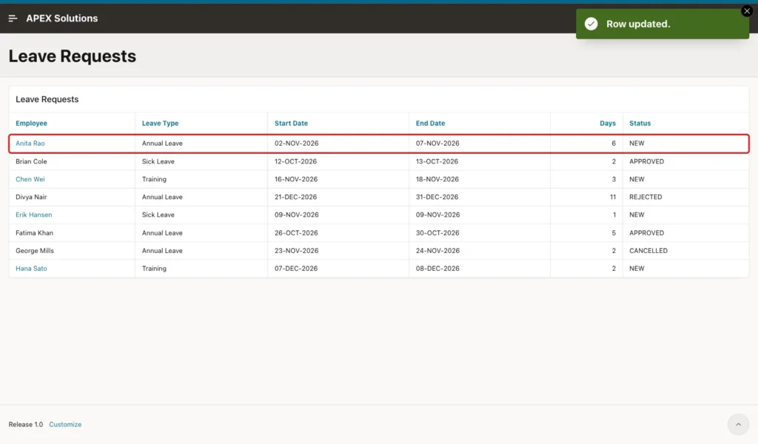This screenshot has height=444, width=758.
Task: Click start date 12-OCT-2026
Action: pos(295,161)
